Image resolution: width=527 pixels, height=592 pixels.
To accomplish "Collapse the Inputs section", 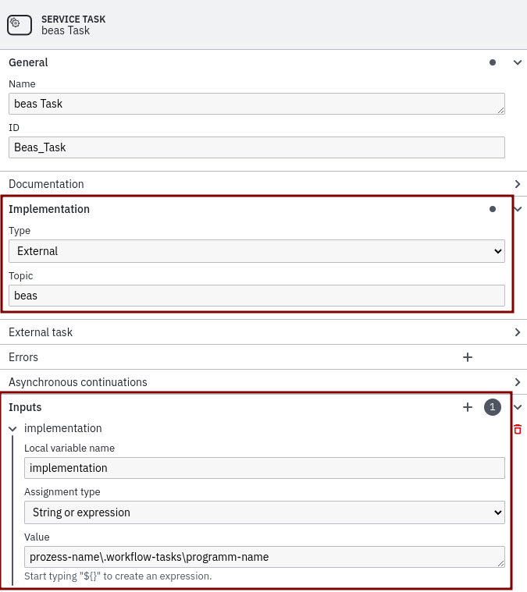I will (517, 407).
